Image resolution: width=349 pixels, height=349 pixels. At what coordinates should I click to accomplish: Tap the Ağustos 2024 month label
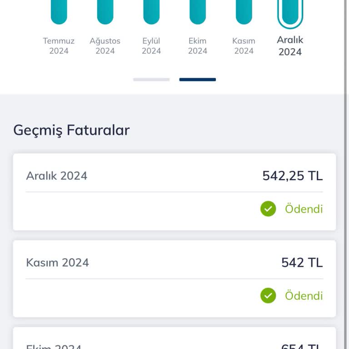[x=105, y=46]
